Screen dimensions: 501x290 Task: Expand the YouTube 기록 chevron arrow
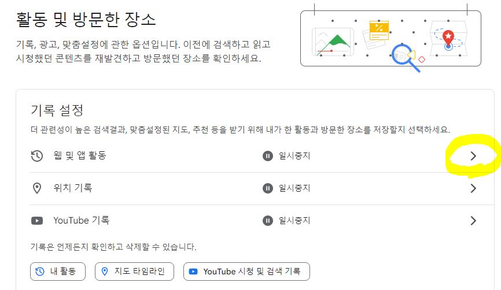pyautogui.click(x=473, y=221)
